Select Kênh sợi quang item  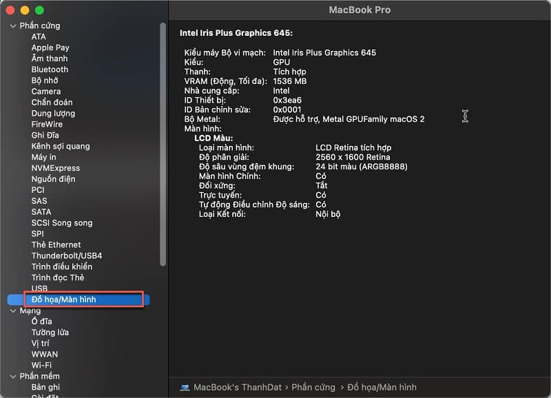(61, 146)
